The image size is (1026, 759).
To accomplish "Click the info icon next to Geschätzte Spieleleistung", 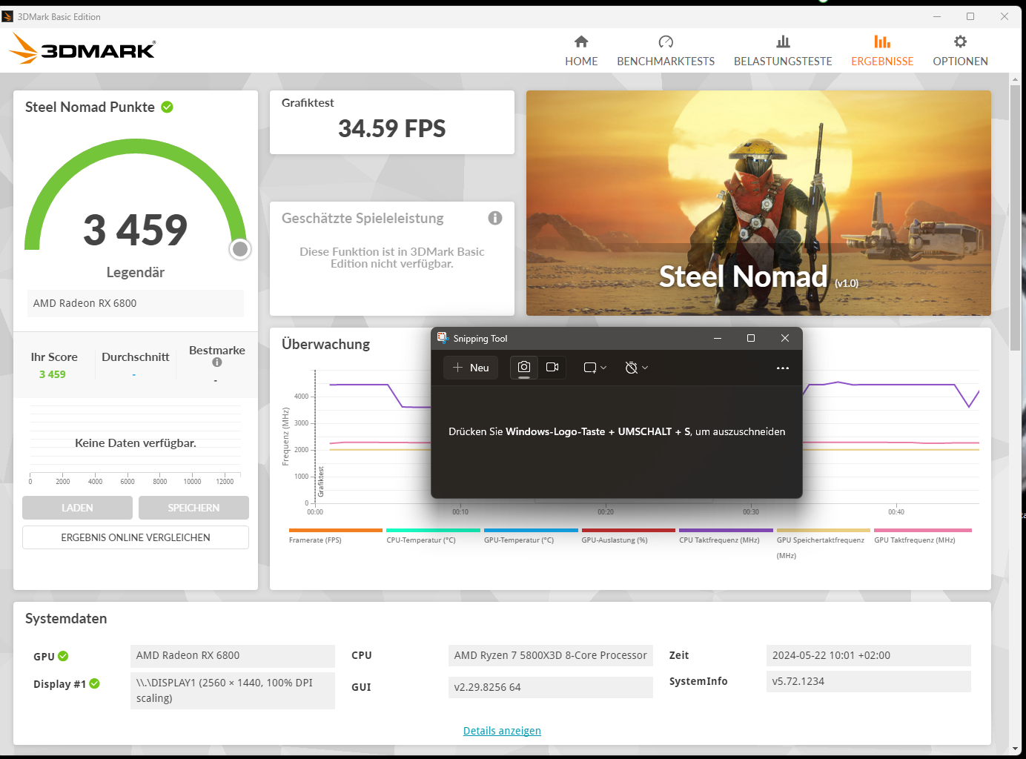I will pyautogui.click(x=495, y=218).
